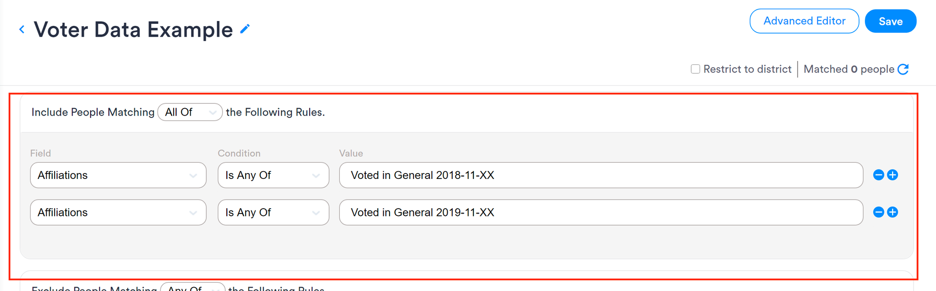The width and height of the screenshot is (936, 291).
Task: Add a new rule after the 2019 row
Action: pyautogui.click(x=893, y=212)
